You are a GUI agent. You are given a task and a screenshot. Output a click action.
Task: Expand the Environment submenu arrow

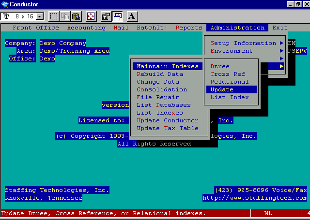[281, 51]
